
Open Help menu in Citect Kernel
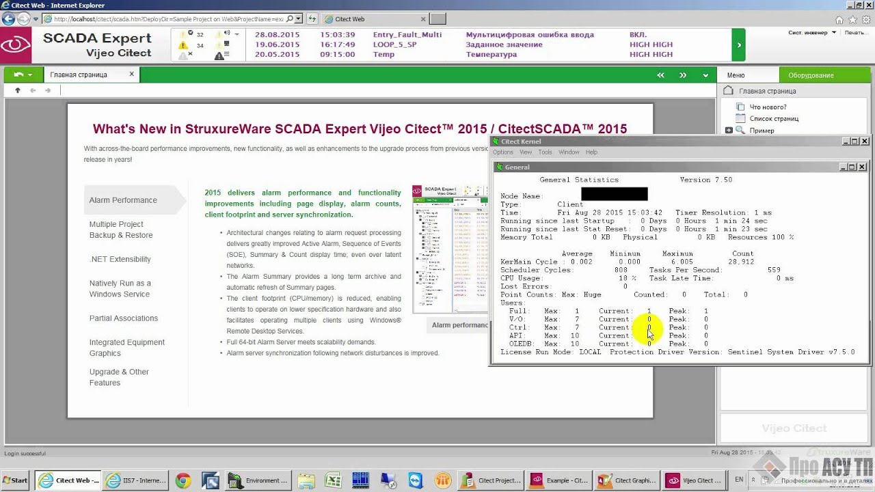pyautogui.click(x=591, y=152)
